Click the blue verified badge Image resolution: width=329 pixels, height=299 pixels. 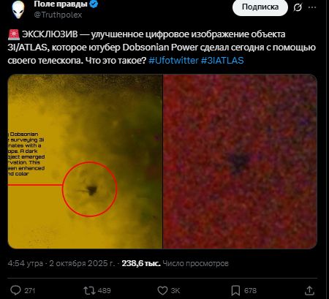94,4
